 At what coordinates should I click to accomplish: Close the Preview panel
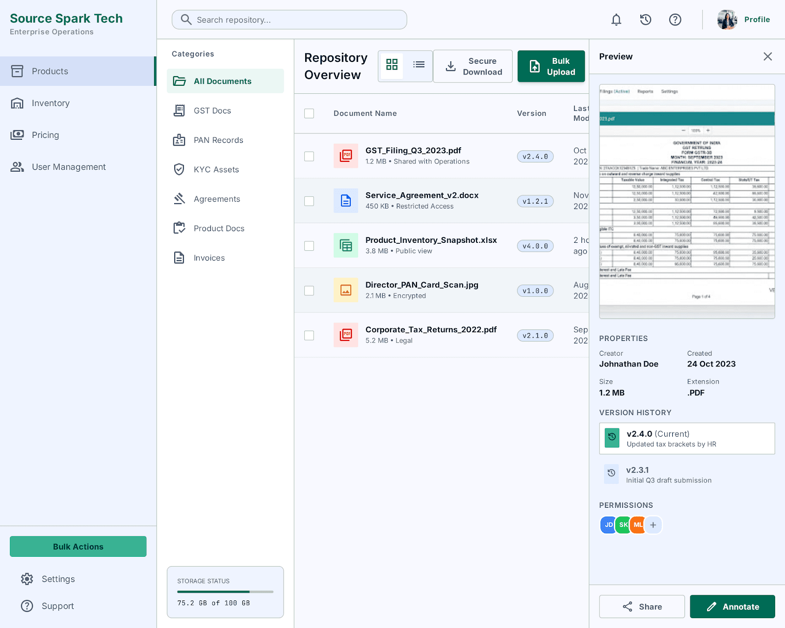tap(768, 56)
